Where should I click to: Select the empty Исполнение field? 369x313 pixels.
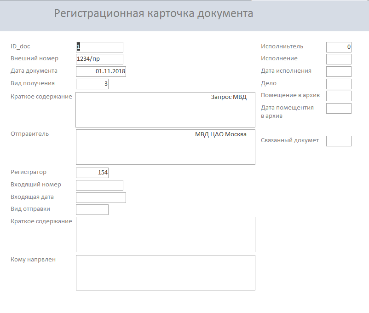pos(339,59)
